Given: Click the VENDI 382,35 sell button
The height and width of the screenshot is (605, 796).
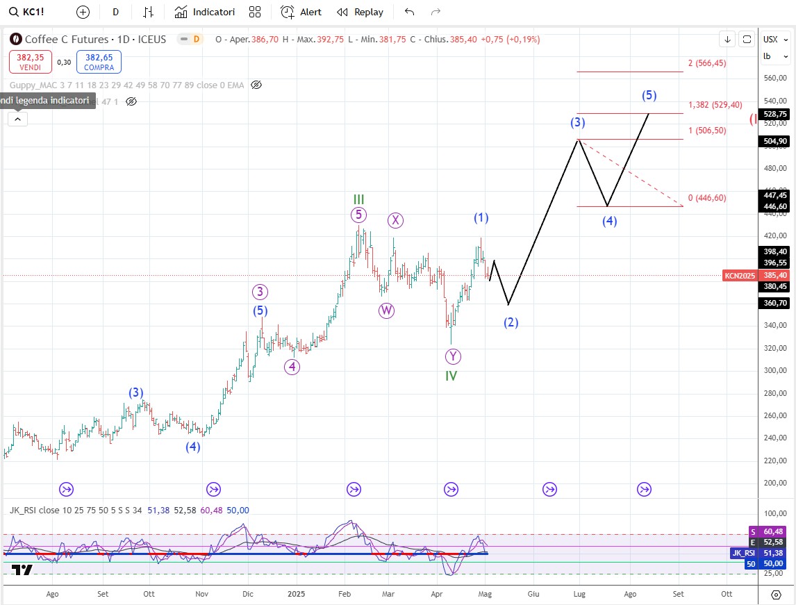Looking at the screenshot, I should pos(30,62).
